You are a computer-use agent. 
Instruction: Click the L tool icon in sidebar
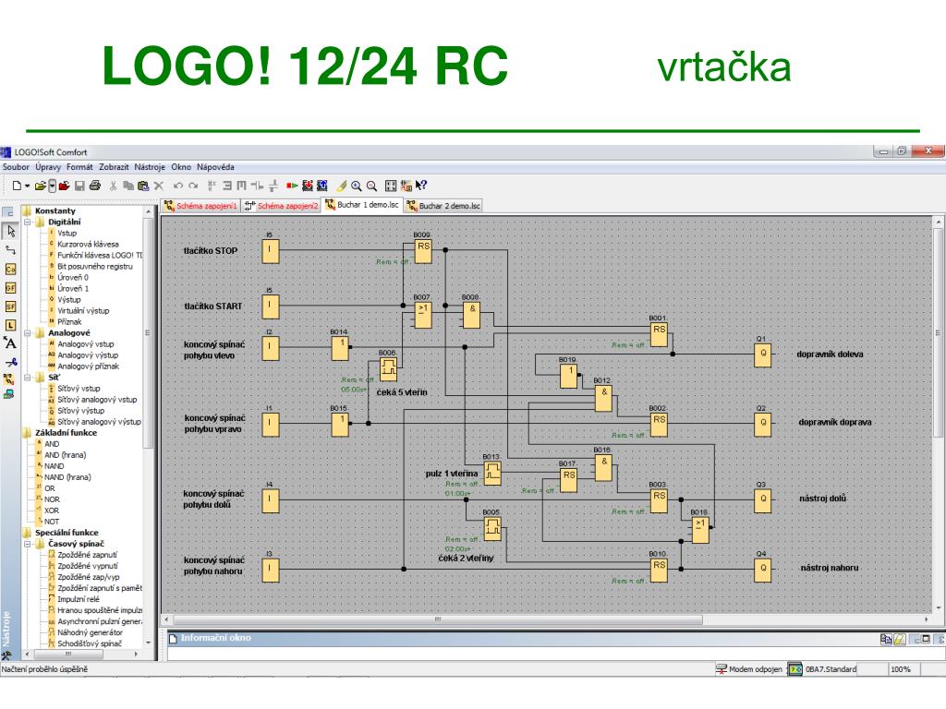[x=10, y=325]
